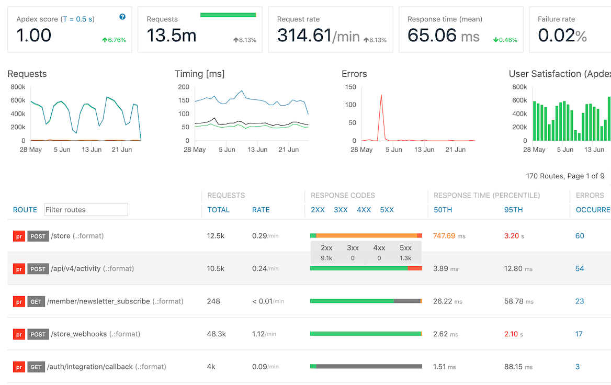Screen dimensions: 611x385
Task: Sort by 95TH percentile response time
Action: [x=513, y=210]
